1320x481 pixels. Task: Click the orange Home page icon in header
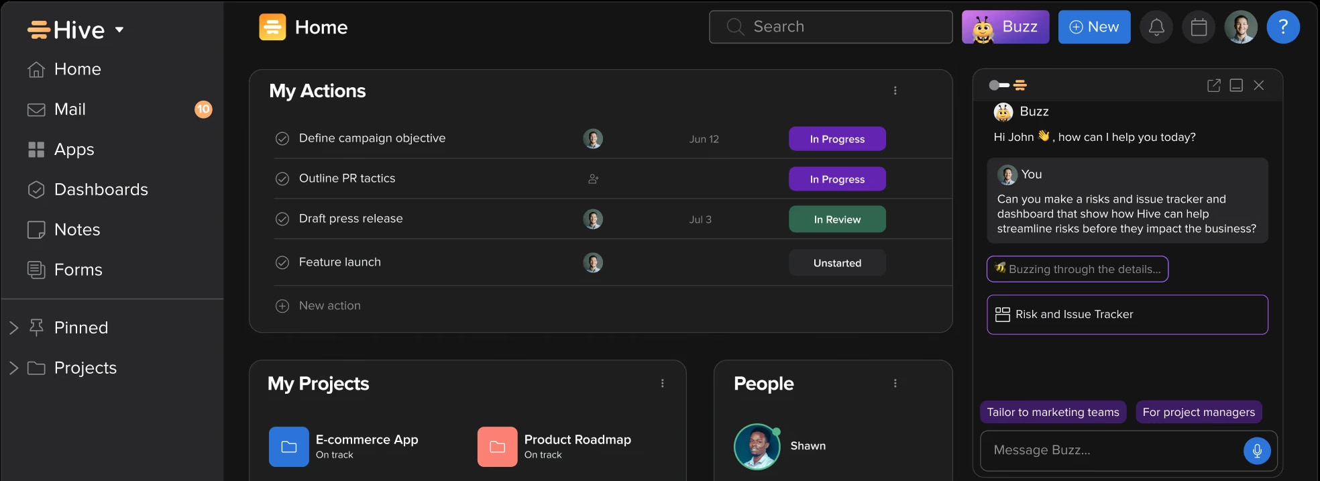click(272, 27)
